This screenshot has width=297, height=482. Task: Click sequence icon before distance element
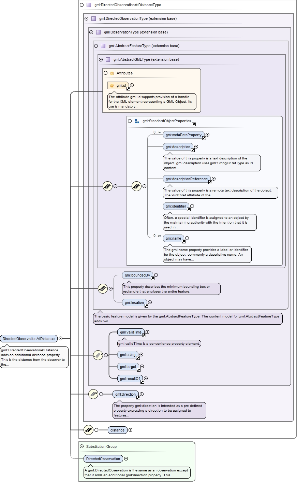click(88, 430)
